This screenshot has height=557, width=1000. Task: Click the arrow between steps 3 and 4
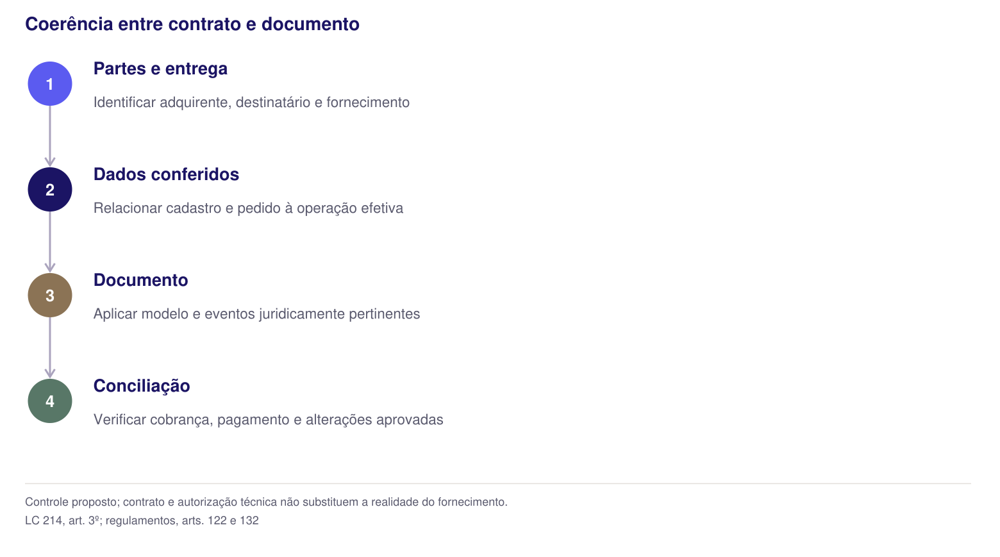(x=50, y=348)
